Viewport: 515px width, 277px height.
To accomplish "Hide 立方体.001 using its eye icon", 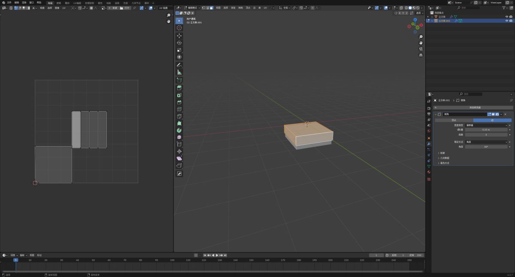I will pos(506,21).
